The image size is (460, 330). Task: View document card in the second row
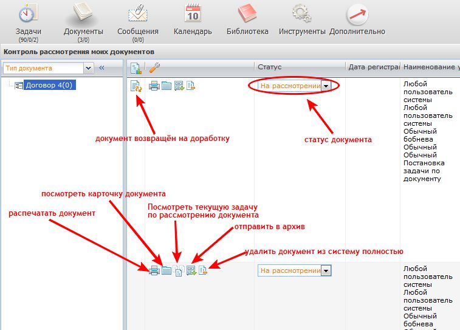(166, 270)
